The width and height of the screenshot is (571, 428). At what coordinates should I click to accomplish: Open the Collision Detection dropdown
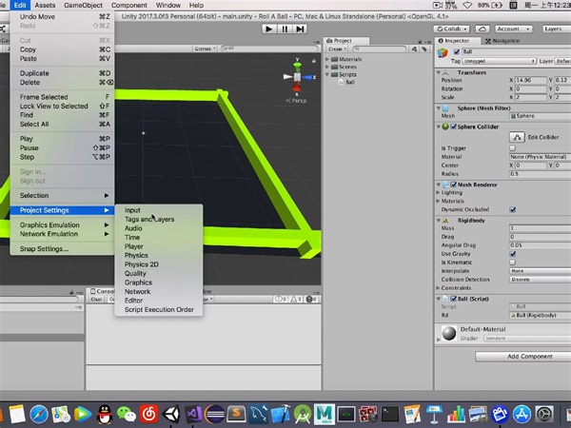point(540,280)
